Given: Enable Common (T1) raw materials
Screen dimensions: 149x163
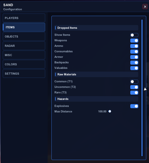Looking at the screenshot, I should pos(134,82).
